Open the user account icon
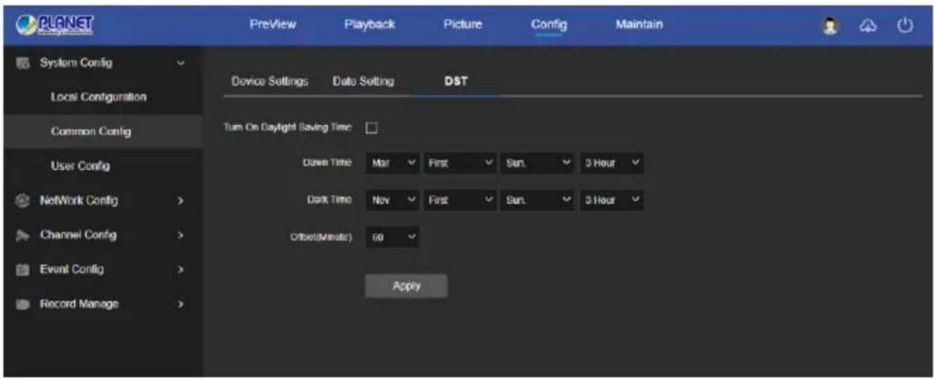 click(x=831, y=25)
